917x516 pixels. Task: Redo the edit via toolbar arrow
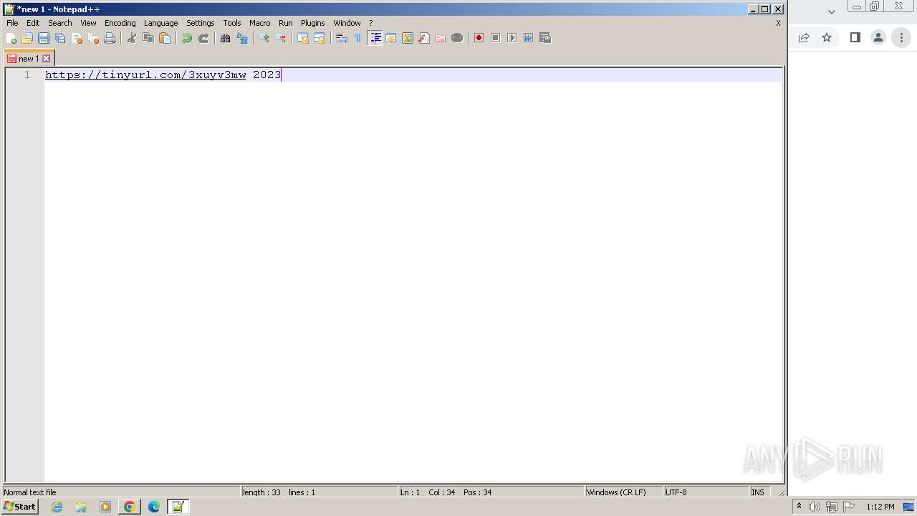[203, 38]
